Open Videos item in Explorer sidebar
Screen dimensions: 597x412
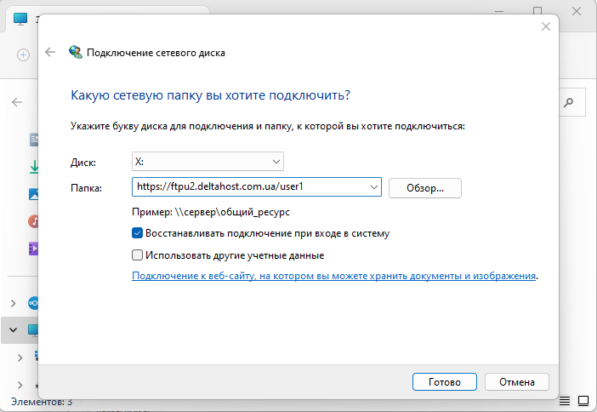coord(33,249)
